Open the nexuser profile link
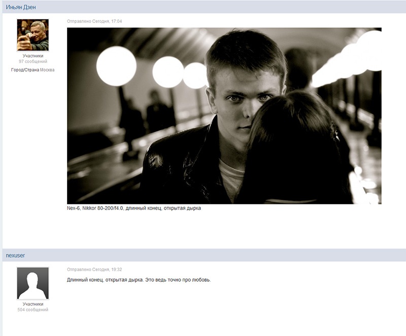 (x=15, y=255)
